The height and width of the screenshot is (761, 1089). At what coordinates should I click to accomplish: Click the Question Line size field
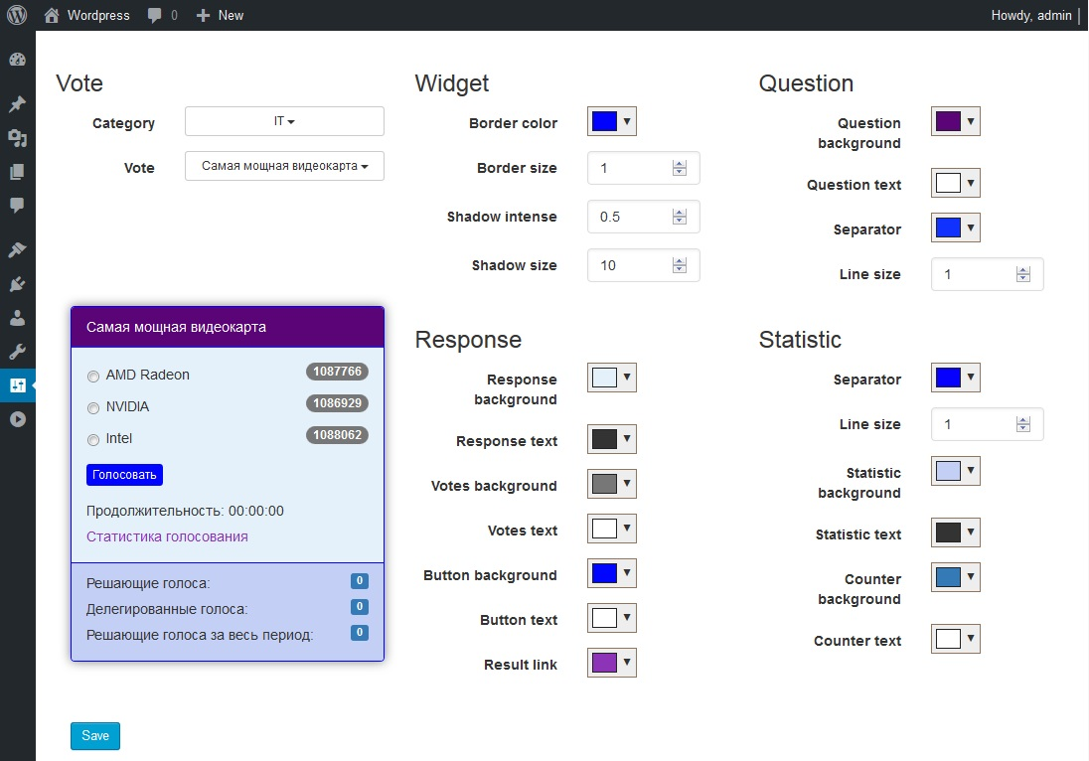(987, 274)
